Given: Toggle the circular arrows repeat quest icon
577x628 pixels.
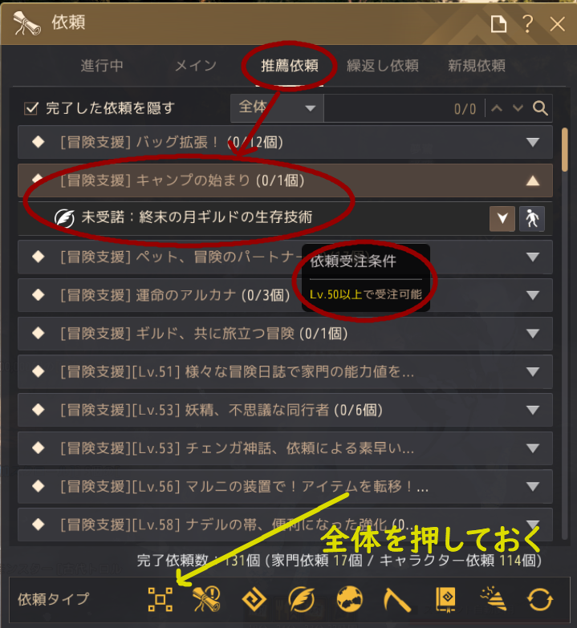Looking at the screenshot, I should pyautogui.click(x=540, y=600).
